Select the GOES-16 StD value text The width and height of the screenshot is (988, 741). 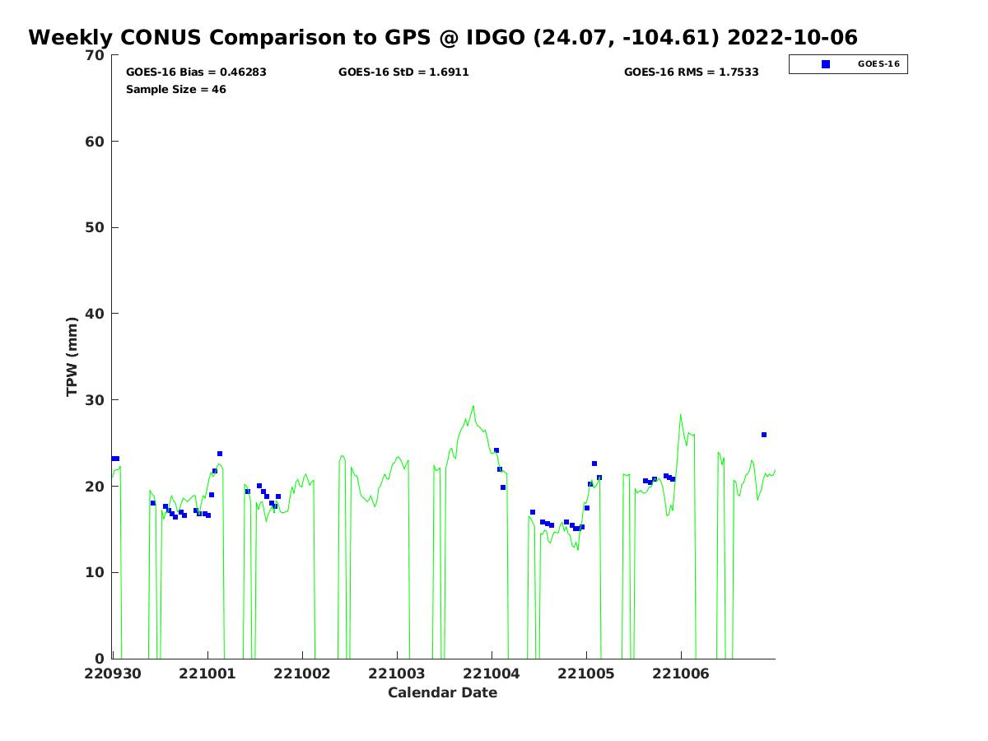[403, 72]
